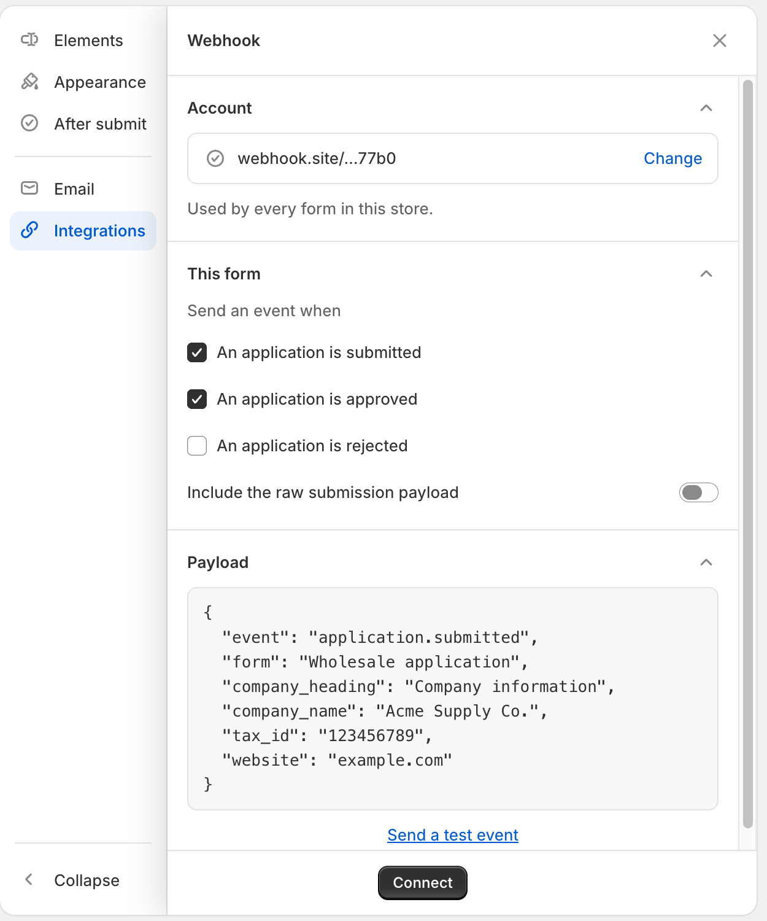
Task: Click the After submit checkmark icon
Action: 29,123
